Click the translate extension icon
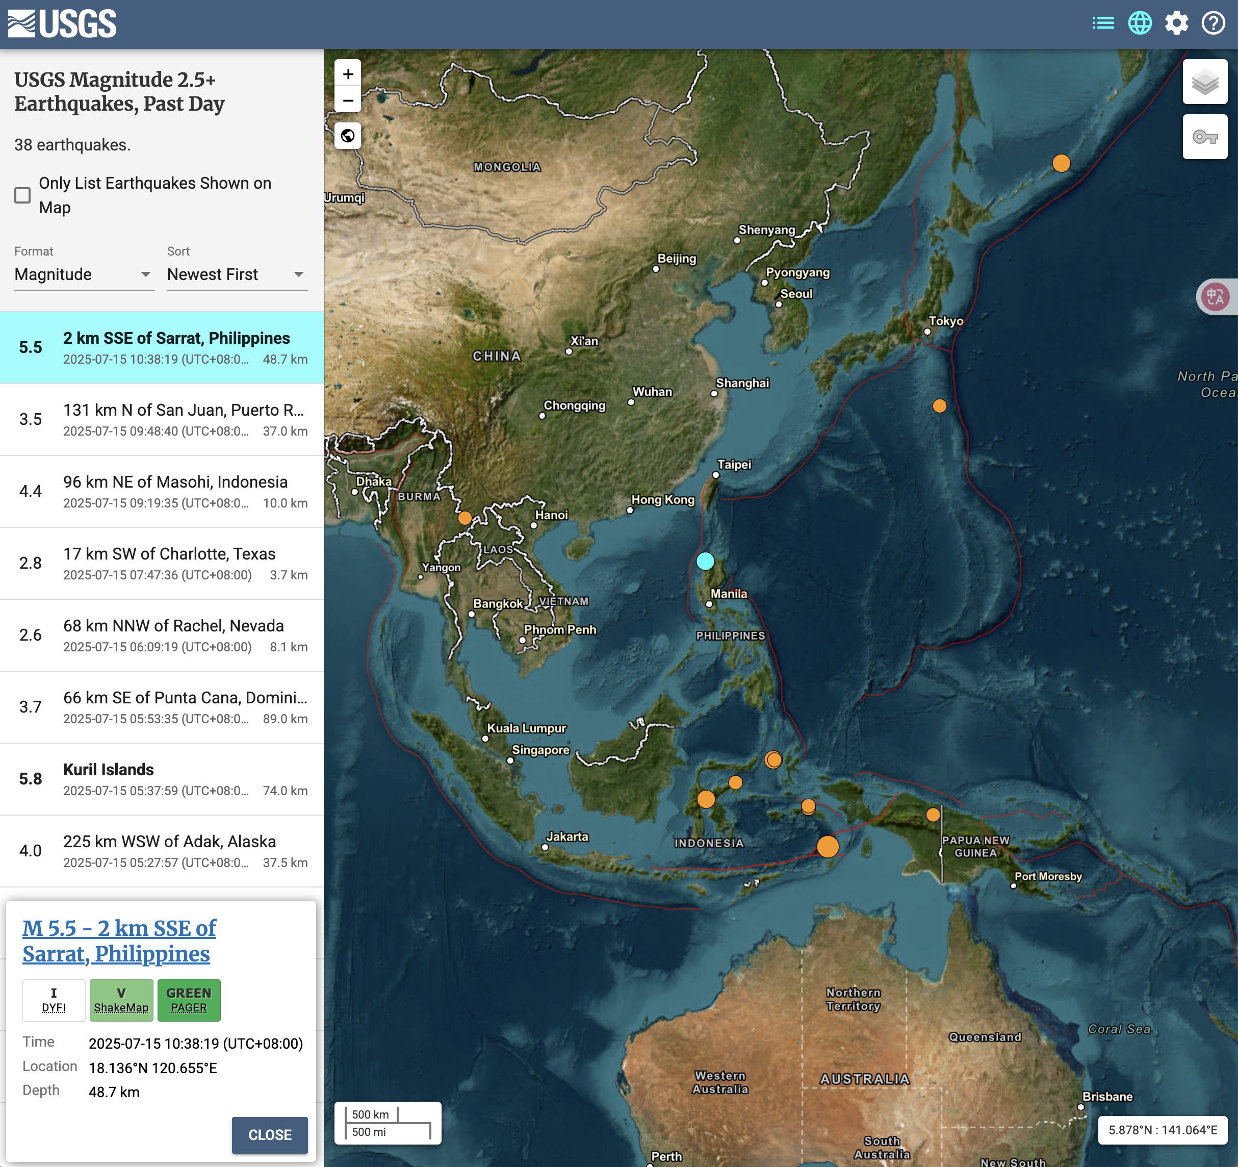1238x1167 pixels. (1215, 297)
